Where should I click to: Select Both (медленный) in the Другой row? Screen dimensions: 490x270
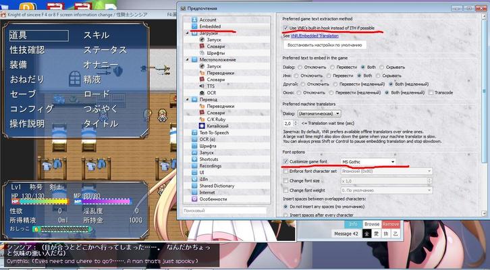coord(391,84)
